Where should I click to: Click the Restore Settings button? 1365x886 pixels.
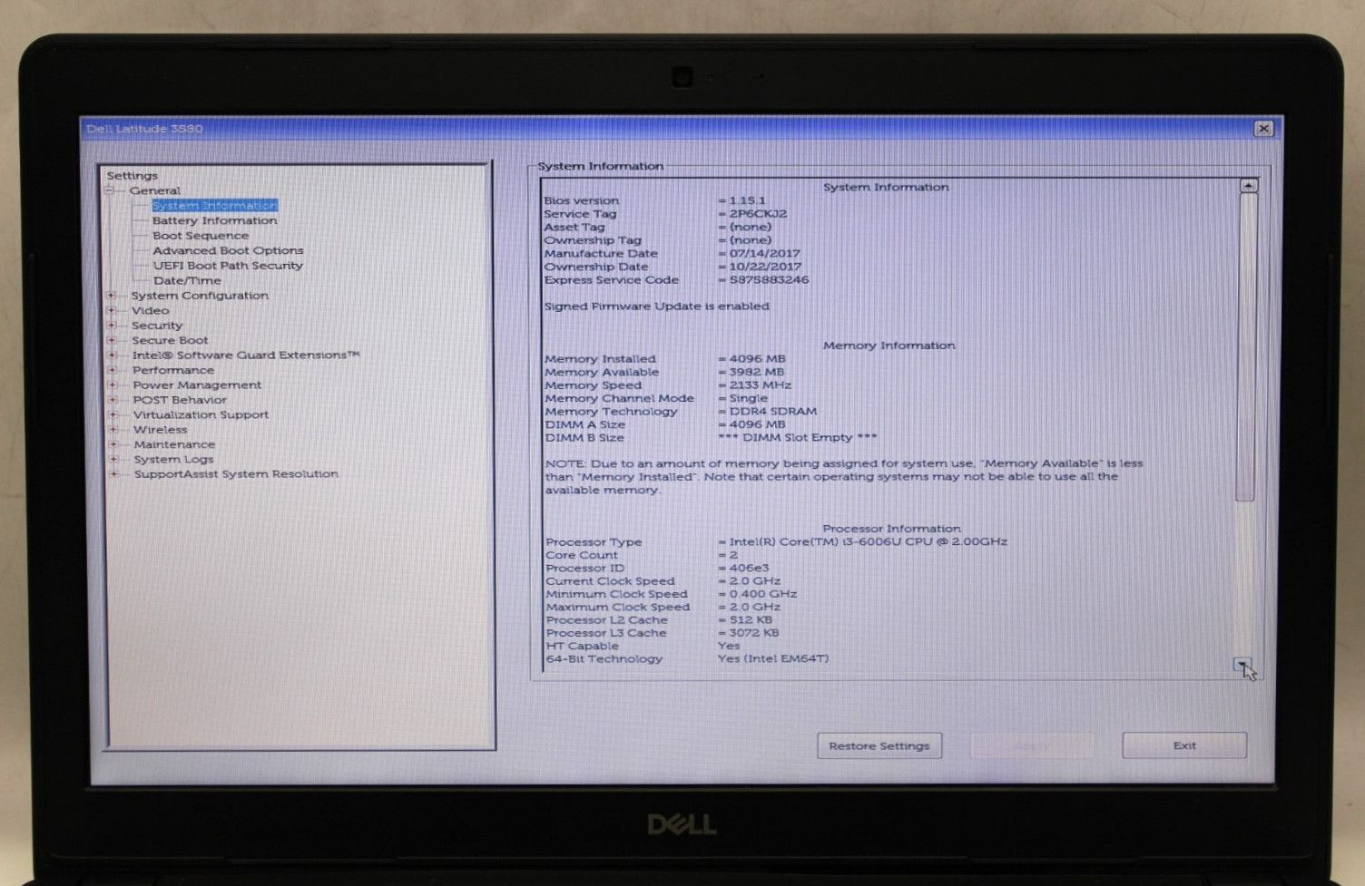point(879,745)
